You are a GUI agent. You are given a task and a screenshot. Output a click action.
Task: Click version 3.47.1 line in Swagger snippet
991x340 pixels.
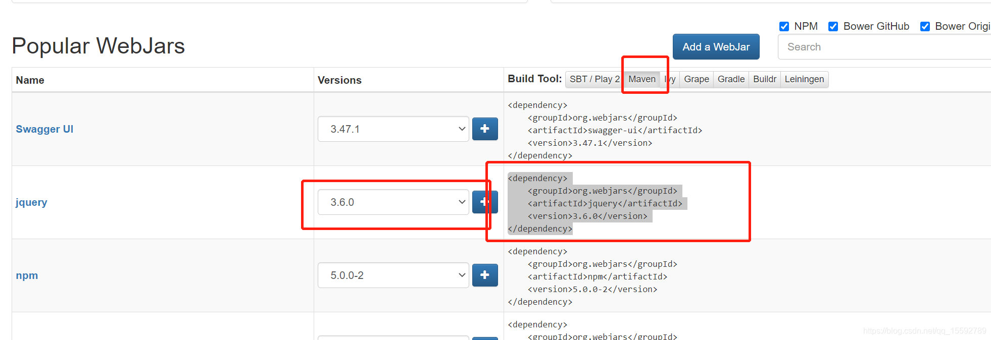[x=590, y=143]
